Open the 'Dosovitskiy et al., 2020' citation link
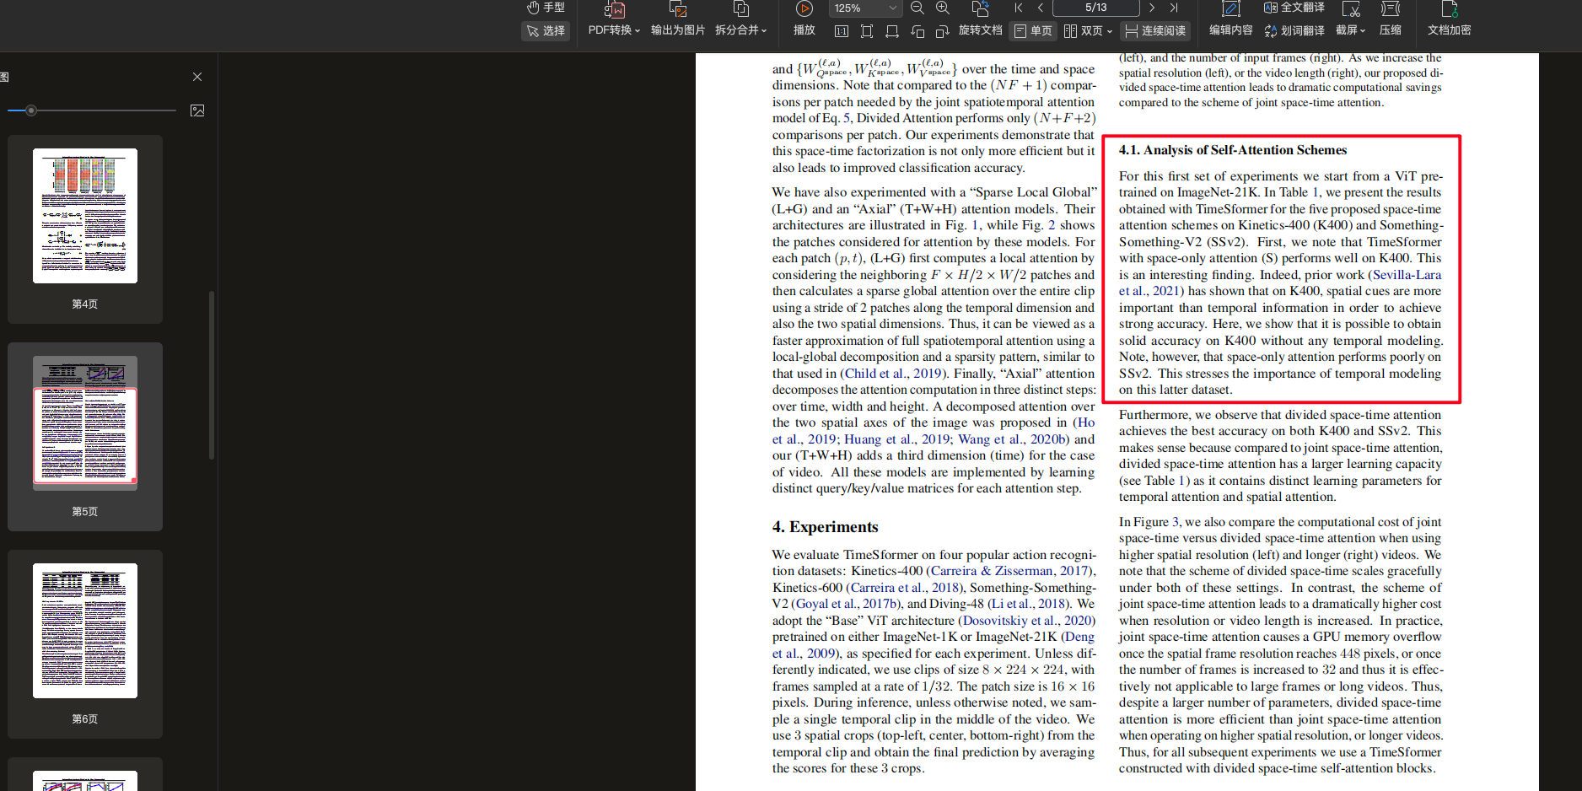1582x791 pixels. [x=1027, y=621]
